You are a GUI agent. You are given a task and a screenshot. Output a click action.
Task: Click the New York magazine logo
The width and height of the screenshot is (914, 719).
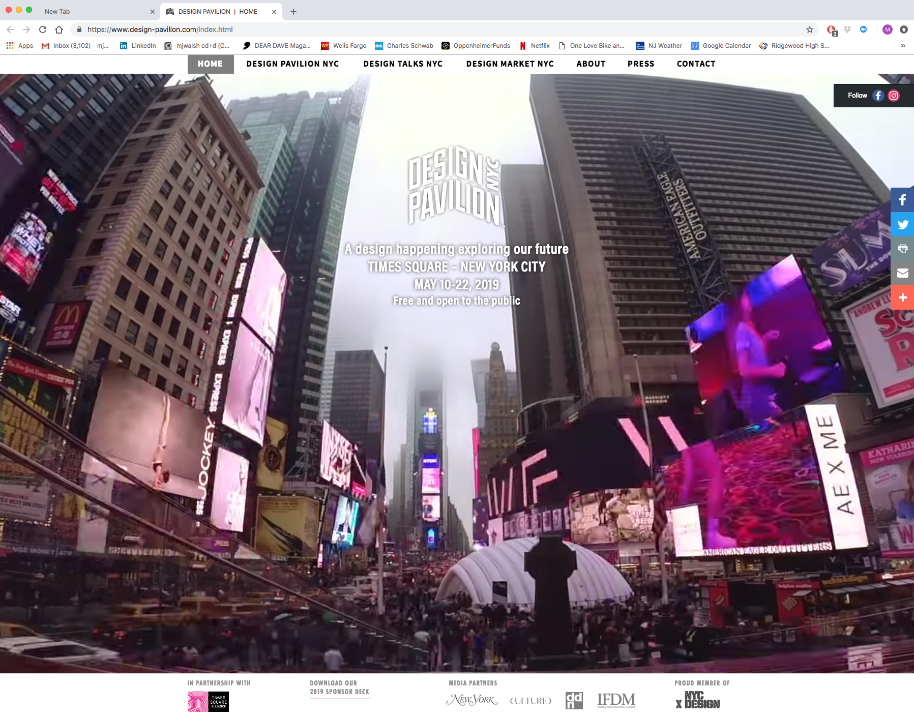point(471,700)
